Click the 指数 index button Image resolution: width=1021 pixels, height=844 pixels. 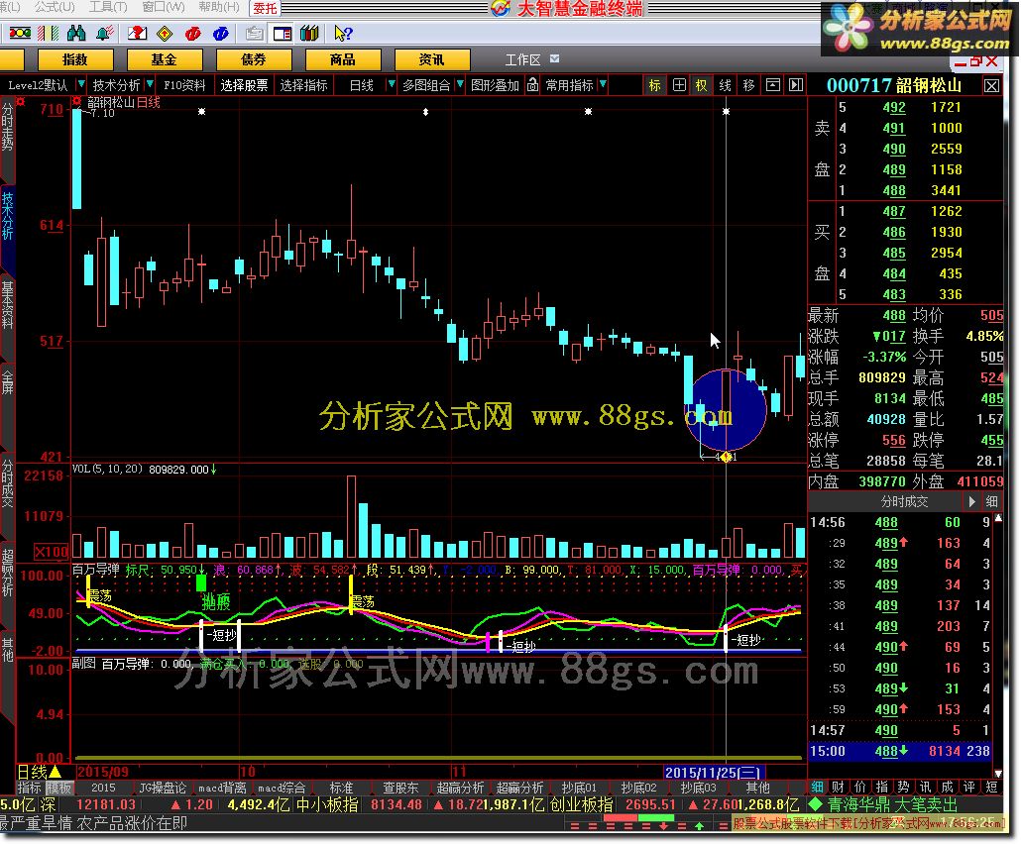(x=75, y=59)
